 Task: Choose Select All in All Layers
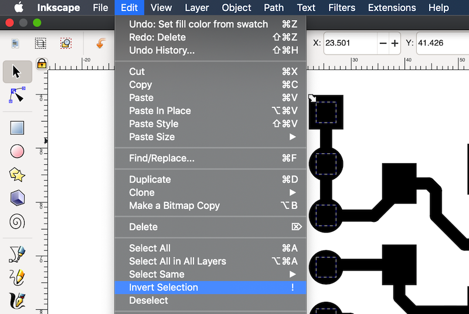point(210,261)
